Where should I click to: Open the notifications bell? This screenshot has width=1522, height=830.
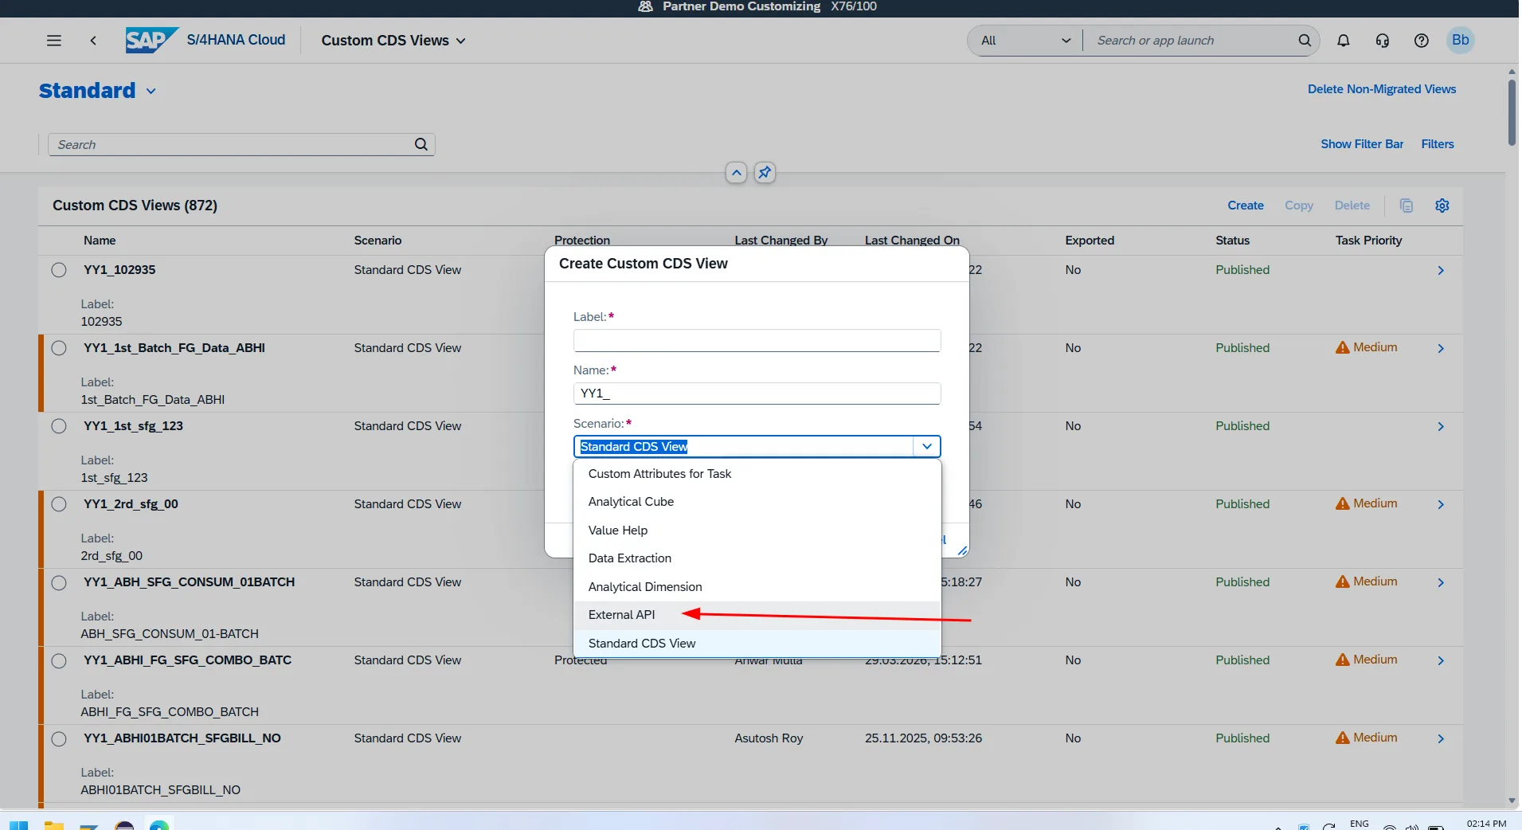[x=1344, y=41]
